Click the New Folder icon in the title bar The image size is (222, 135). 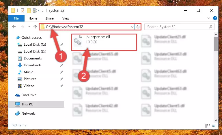pos(29,11)
